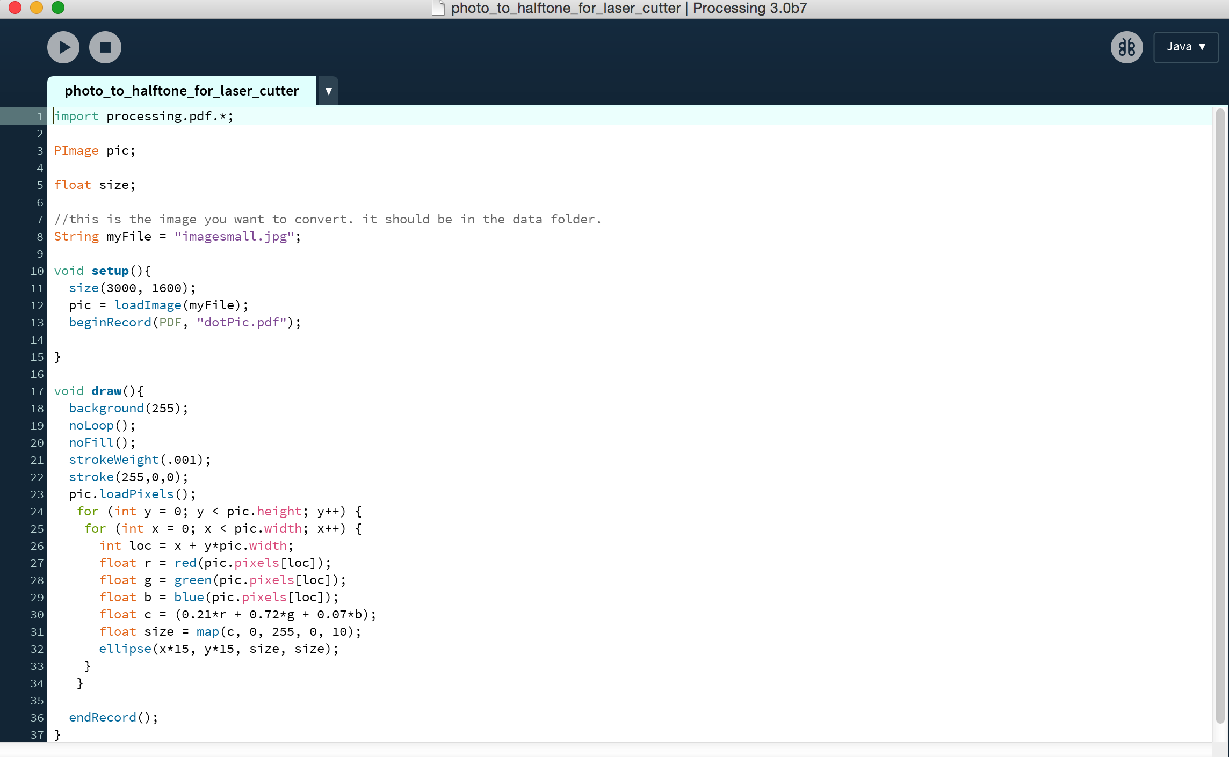This screenshot has width=1229, height=757.
Task: Click line number 17 in gutter
Action: pos(37,391)
